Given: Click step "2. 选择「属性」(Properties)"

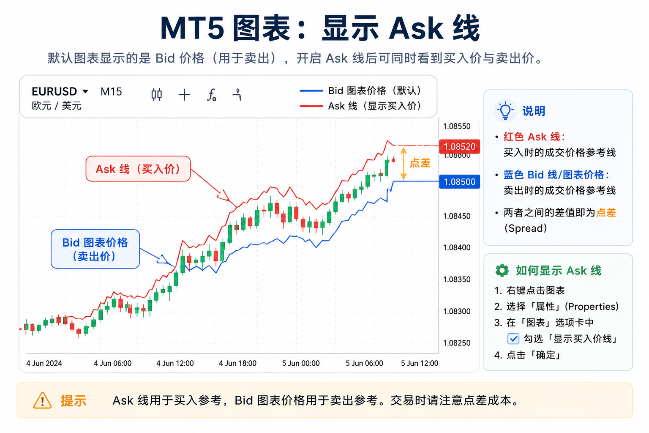Looking at the screenshot, I should click(556, 307).
